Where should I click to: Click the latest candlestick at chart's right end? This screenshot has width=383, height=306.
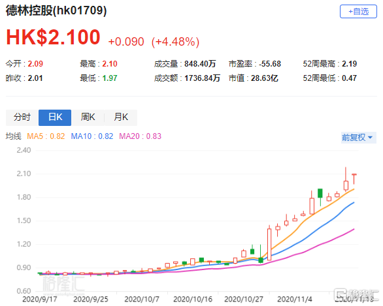click(x=354, y=179)
